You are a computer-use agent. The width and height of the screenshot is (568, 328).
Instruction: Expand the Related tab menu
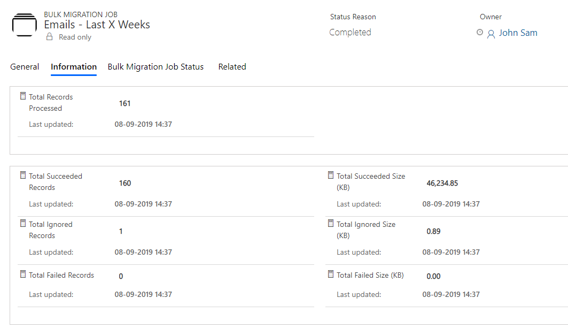click(x=232, y=67)
